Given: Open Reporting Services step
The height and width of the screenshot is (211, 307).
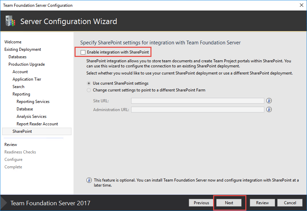Looking at the screenshot, I should tap(33, 102).
